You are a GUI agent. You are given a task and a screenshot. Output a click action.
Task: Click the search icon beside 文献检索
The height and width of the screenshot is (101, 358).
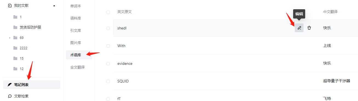[x=10, y=96]
